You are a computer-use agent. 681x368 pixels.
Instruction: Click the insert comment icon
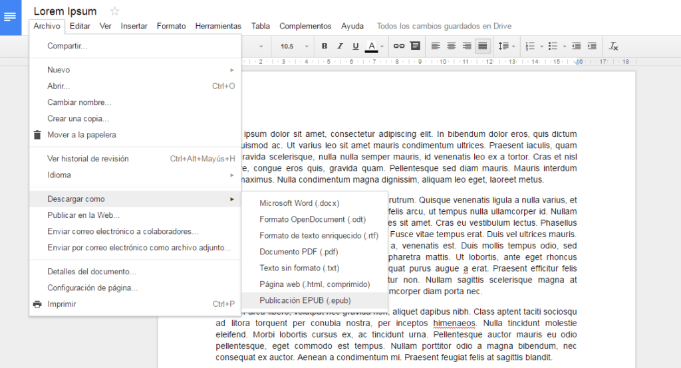[x=415, y=46]
